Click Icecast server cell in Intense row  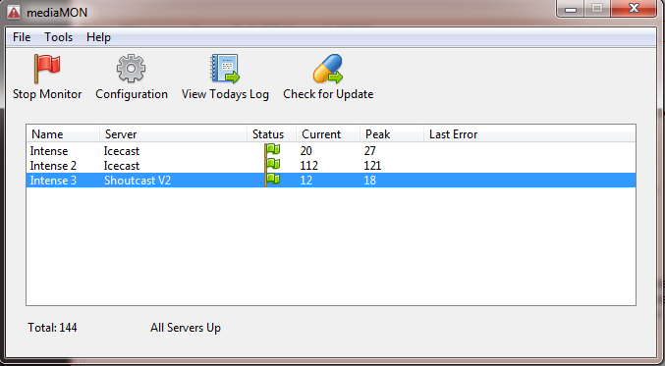[121, 151]
